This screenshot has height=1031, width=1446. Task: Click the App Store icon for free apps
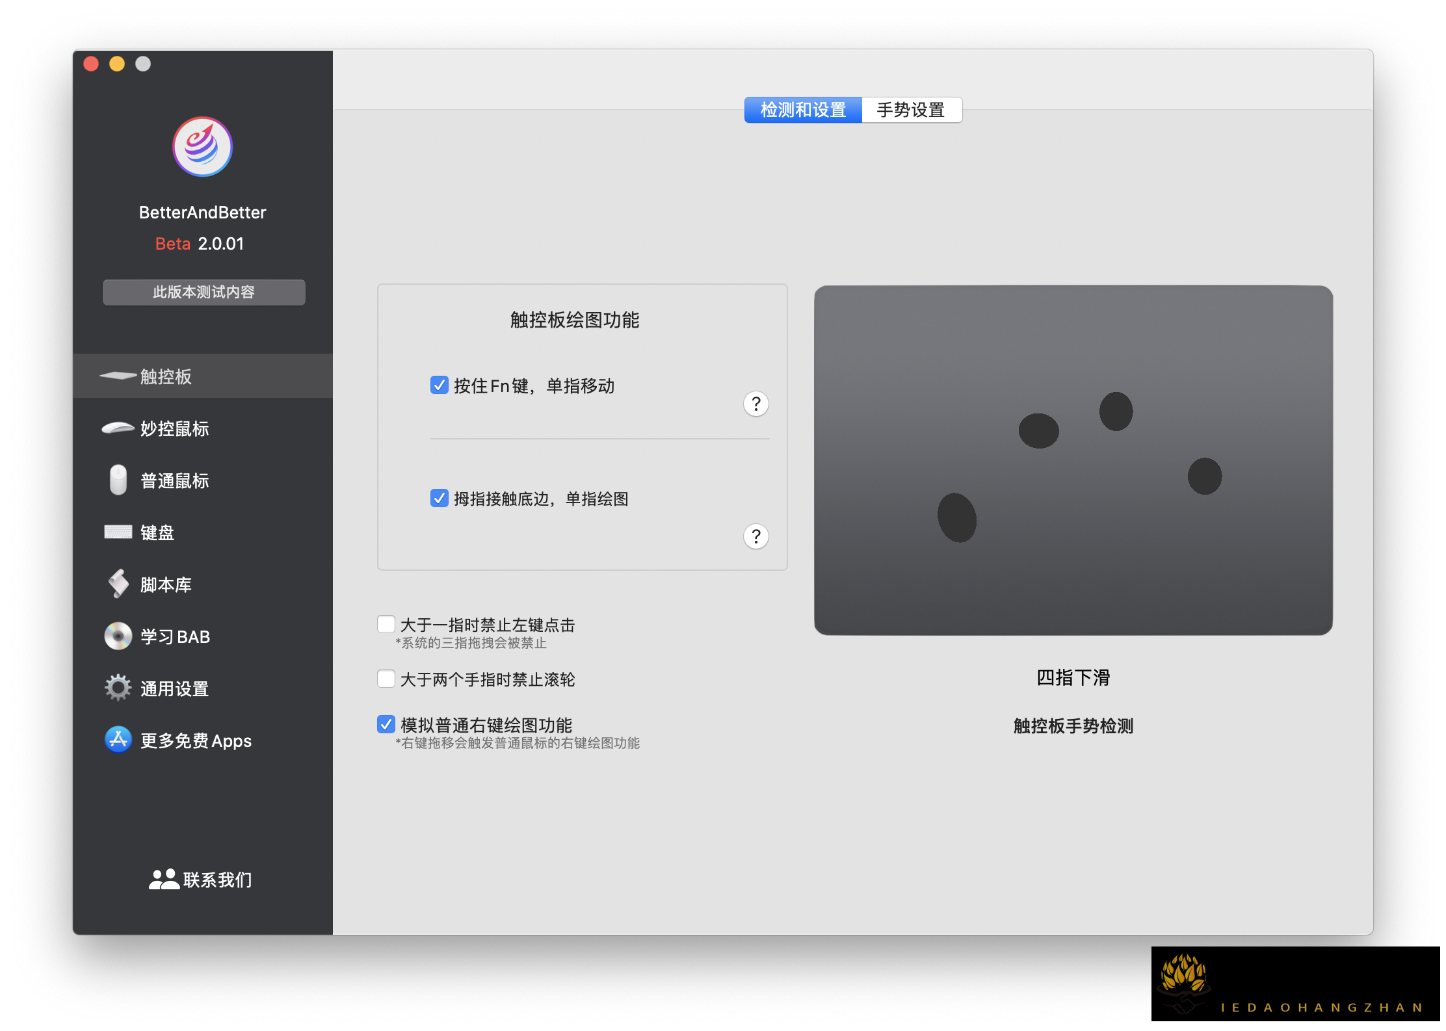coord(118,740)
